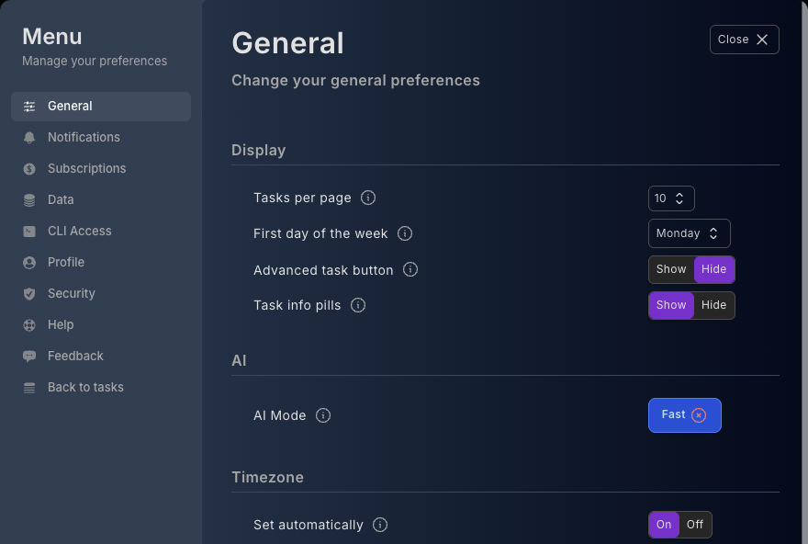Image resolution: width=808 pixels, height=544 pixels.
Task: Click Back to tasks link
Action: point(85,388)
